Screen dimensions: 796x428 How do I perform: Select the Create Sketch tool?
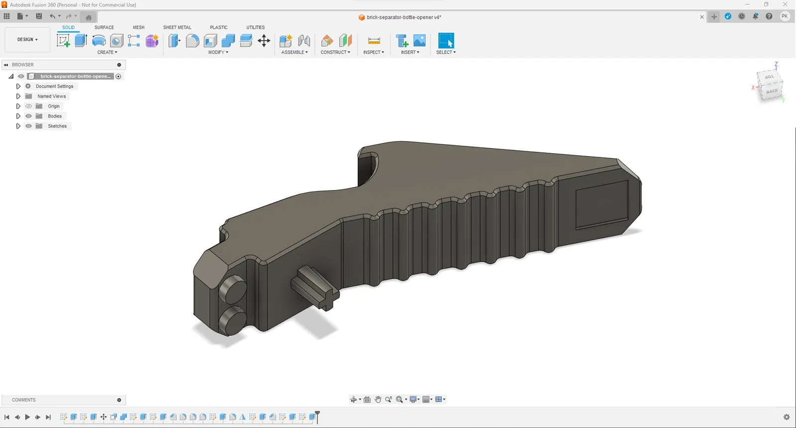[x=63, y=41]
